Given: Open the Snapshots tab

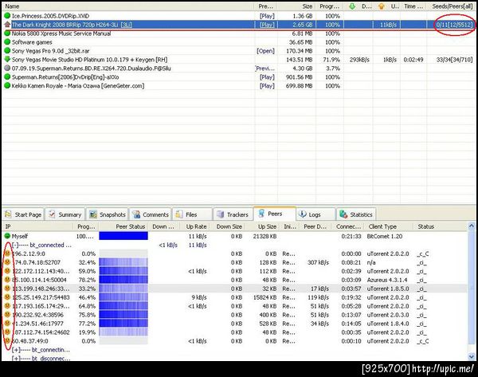Looking at the screenshot, I should click(108, 214).
